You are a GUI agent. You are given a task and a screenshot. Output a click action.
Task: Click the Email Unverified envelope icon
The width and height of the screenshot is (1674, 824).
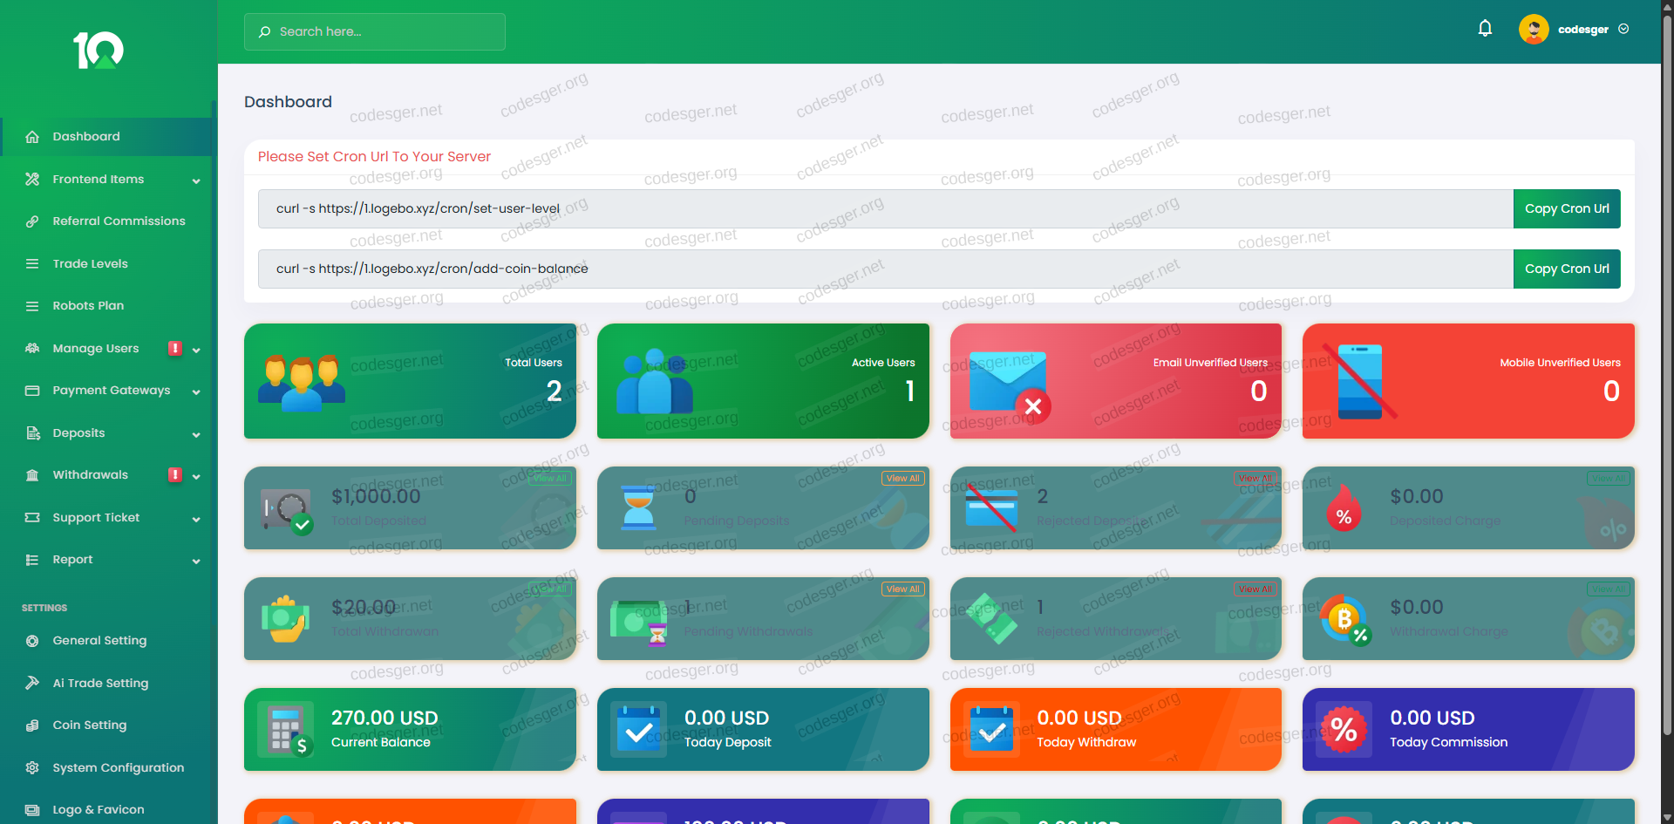[x=1010, y=384]
